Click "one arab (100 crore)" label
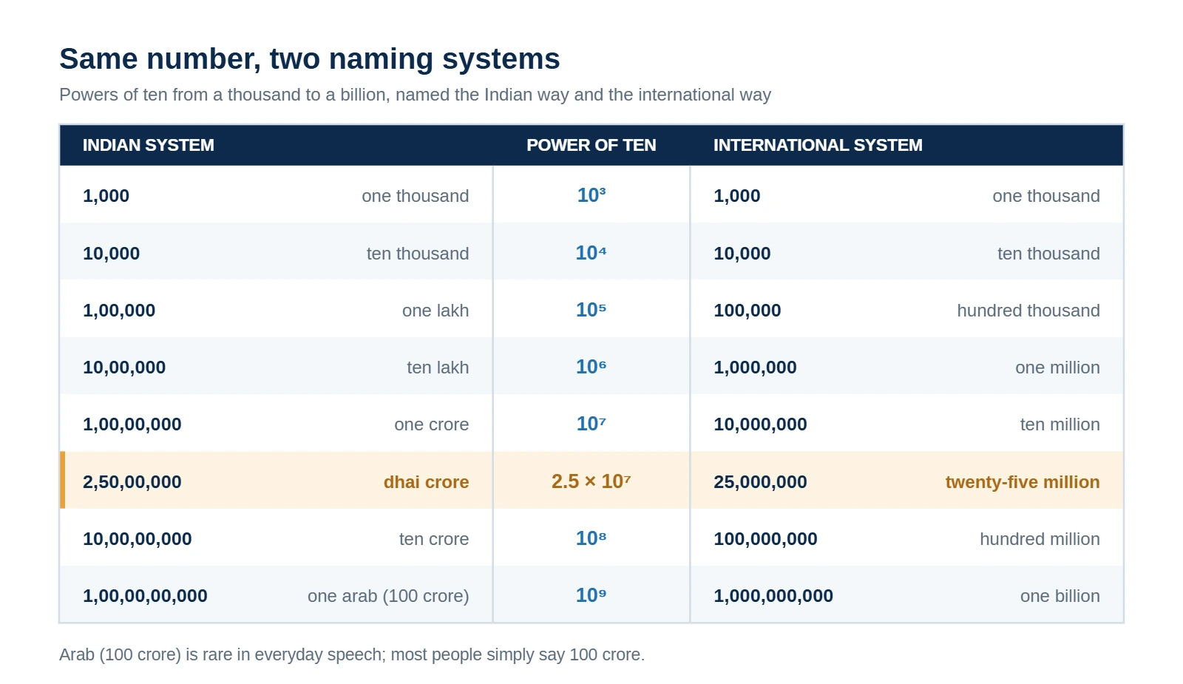 (x=388, y=596)
